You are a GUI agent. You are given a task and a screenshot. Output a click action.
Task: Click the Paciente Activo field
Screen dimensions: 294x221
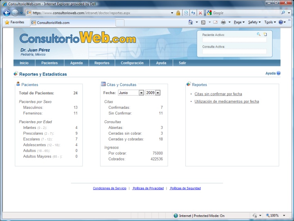[x=234, y=40]
